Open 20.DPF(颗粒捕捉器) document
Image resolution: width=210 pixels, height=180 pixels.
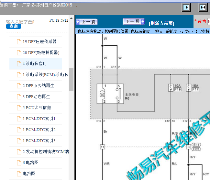[41, 53]
